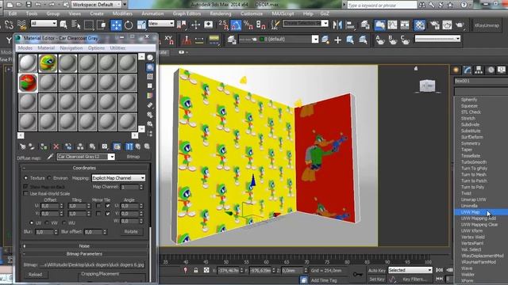Viewport: 508px width, 285px height.
Task: Click the Key mode icon in status bar
Action: coord(358,274)
